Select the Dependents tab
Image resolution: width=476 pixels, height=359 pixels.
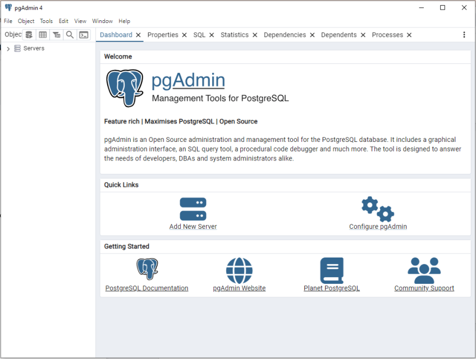click(339, 34)
